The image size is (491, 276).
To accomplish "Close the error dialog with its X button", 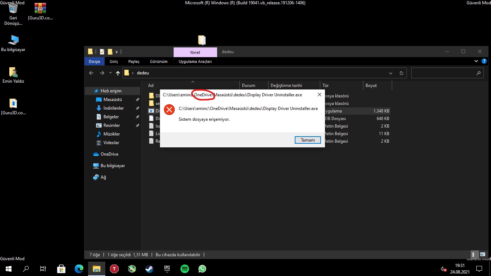I will (319, 95).
